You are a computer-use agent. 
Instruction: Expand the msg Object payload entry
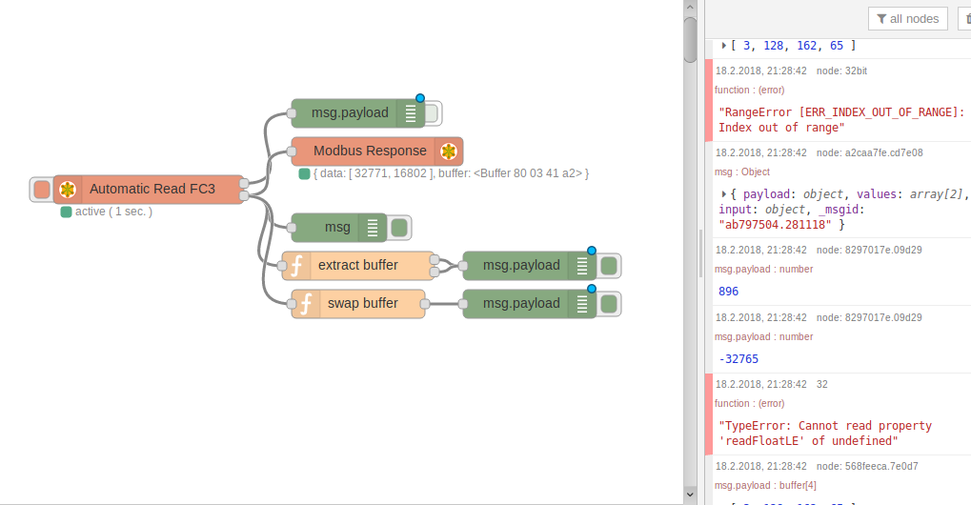tap(723, 193)
